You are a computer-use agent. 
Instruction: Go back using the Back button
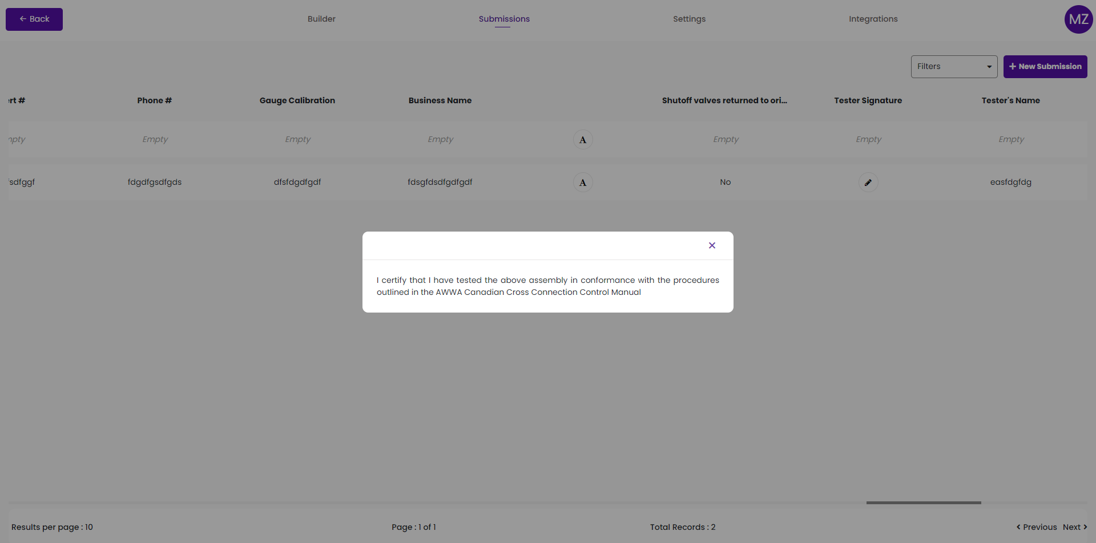[x=34, y=19]
